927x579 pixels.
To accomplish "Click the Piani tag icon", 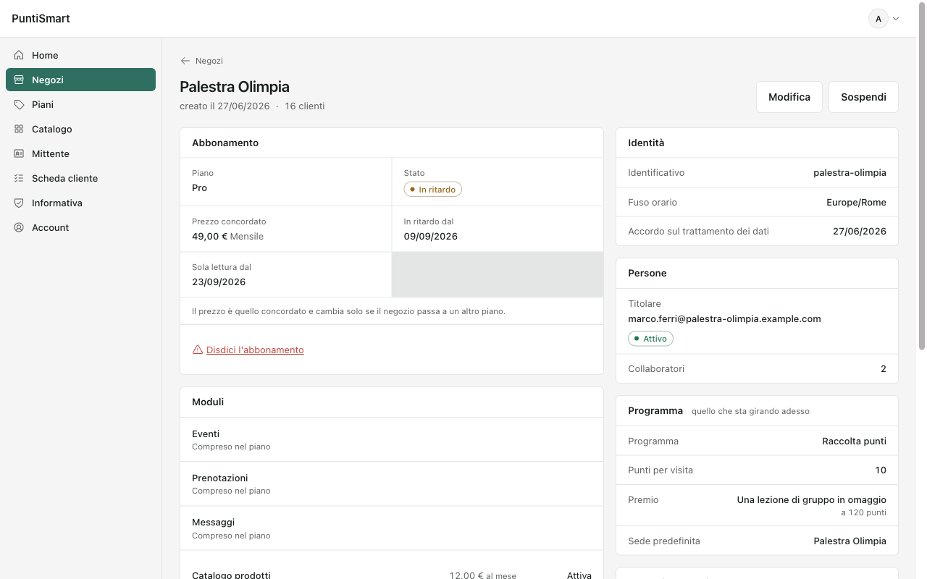I will click(x=19, y=104).
